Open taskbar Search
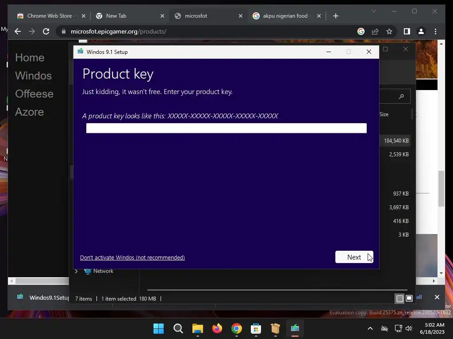 coord(178,328)
